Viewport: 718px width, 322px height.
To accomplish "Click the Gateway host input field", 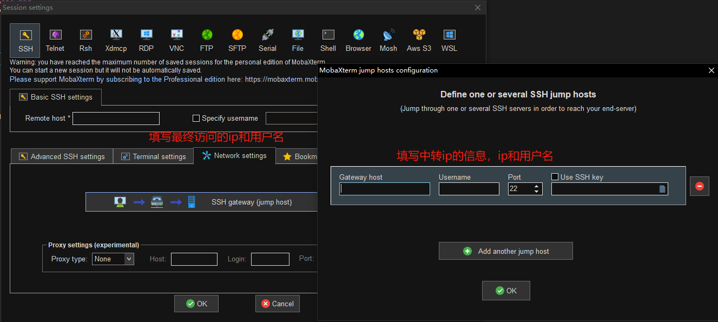I will click(x=384, y=189).
